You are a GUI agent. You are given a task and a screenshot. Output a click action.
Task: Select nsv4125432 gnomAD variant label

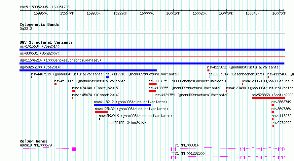[x=131, y=109]
